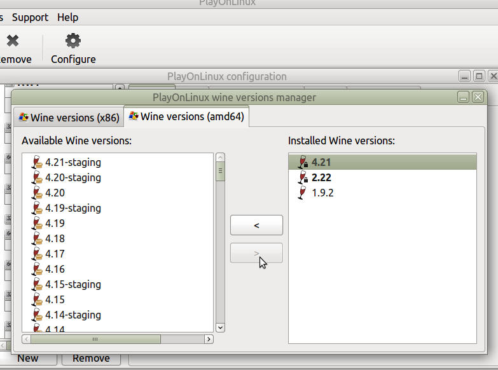Select available version 4.17
The height and width of the screenshot is (370, 498).
click(x=55, y=254)
